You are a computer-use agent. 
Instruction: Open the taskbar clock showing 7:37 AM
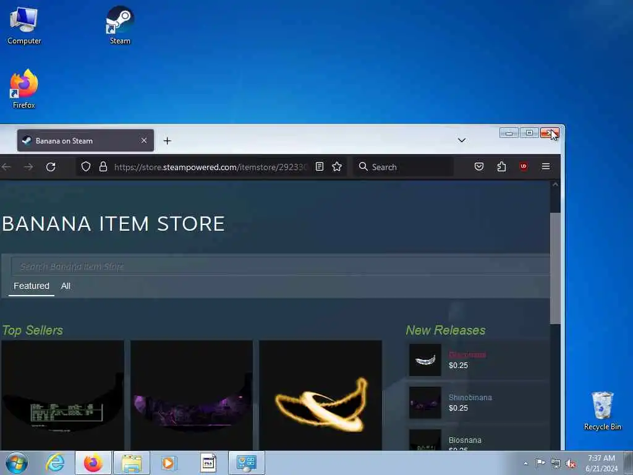[601, 463]
